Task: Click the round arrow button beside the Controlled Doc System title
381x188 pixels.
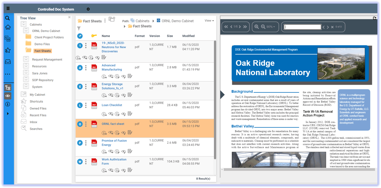Action: 88,9
